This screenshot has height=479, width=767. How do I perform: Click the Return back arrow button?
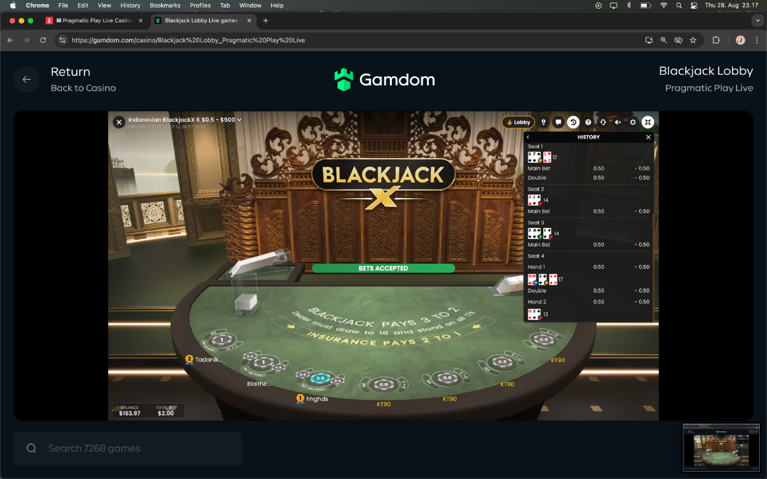27,79
